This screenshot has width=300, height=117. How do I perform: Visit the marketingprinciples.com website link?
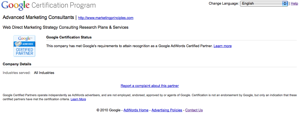pyautogui.click(x=106, y=18)
